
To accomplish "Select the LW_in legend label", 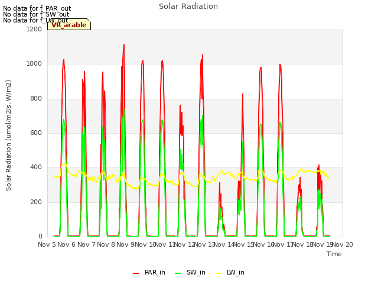I will point(236,272).
